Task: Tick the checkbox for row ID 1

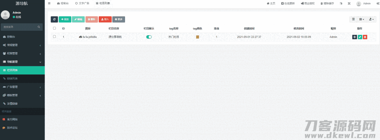Action: [54, 37]
